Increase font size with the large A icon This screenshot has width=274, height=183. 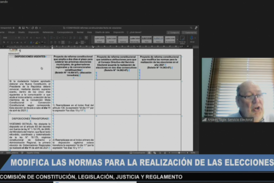pyautogui.click(x=27, y=38)
